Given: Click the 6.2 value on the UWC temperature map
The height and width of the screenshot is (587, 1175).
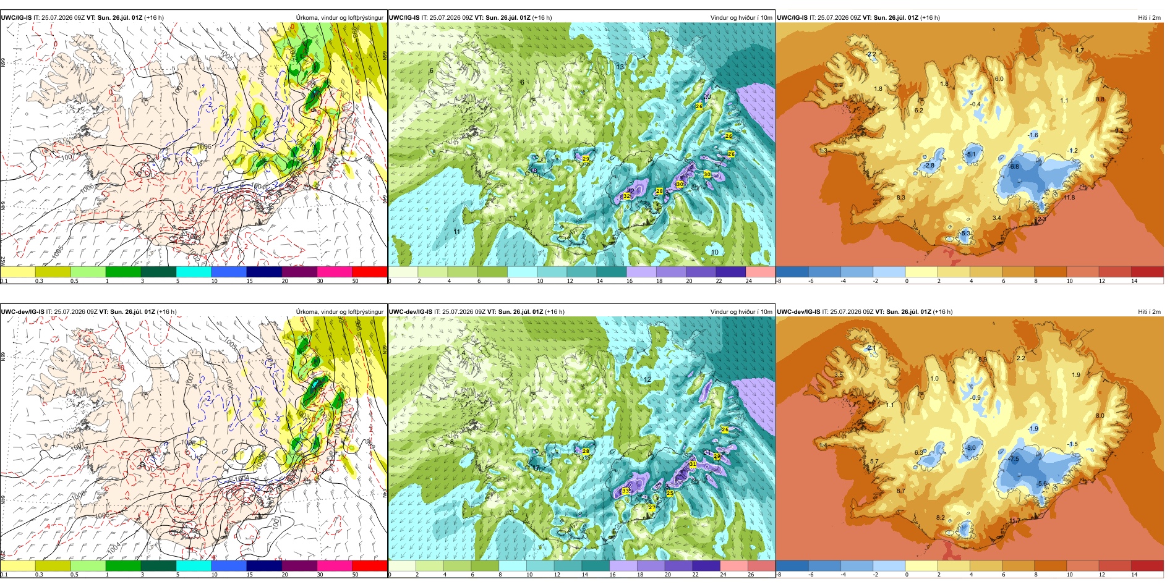Looking at the screenshot, I should (918, 110).
